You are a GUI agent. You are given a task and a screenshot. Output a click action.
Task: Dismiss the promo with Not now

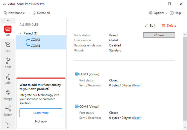tap(41, 121)
